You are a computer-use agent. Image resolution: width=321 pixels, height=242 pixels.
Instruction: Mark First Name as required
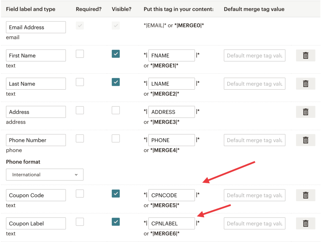click(x=80, y=53)
